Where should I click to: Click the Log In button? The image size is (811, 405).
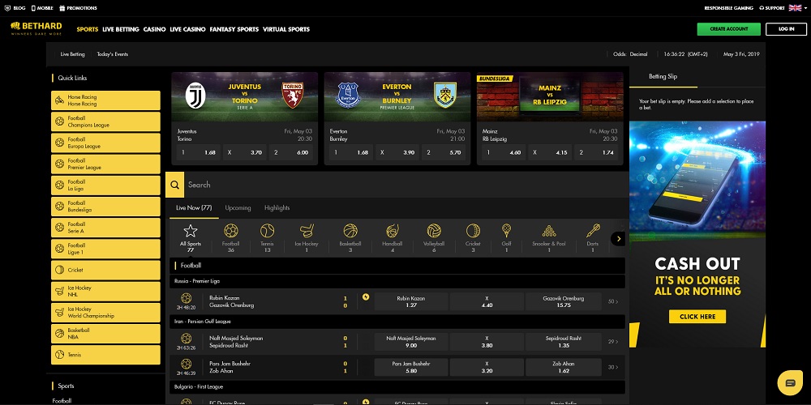point(786,29)
